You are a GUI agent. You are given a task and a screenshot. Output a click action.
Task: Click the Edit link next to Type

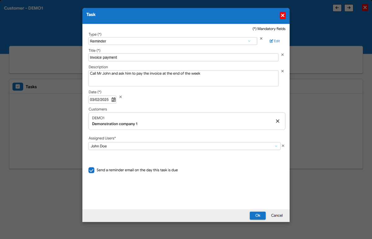coord(275,41)
